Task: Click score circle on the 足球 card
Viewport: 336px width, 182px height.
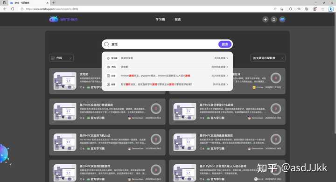Action: (x=276, y=78)
